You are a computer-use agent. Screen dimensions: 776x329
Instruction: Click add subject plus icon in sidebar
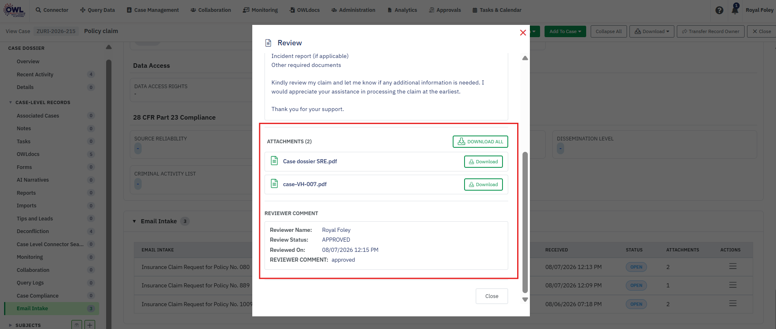90,325
